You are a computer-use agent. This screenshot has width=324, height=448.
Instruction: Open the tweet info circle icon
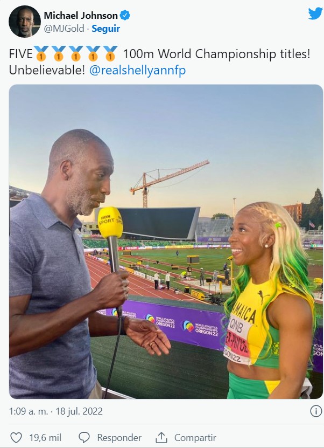pyautogui.click(x=316, y=411)
